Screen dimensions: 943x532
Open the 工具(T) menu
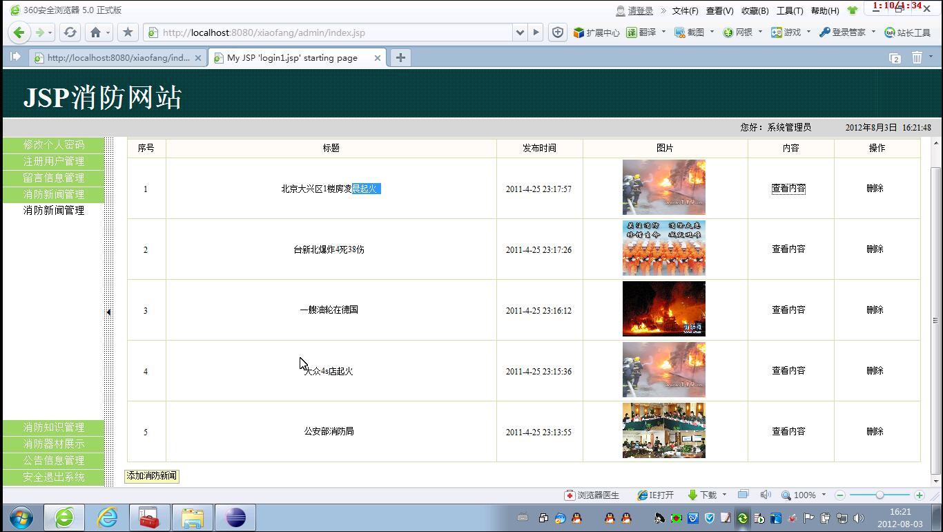(790, 10)
